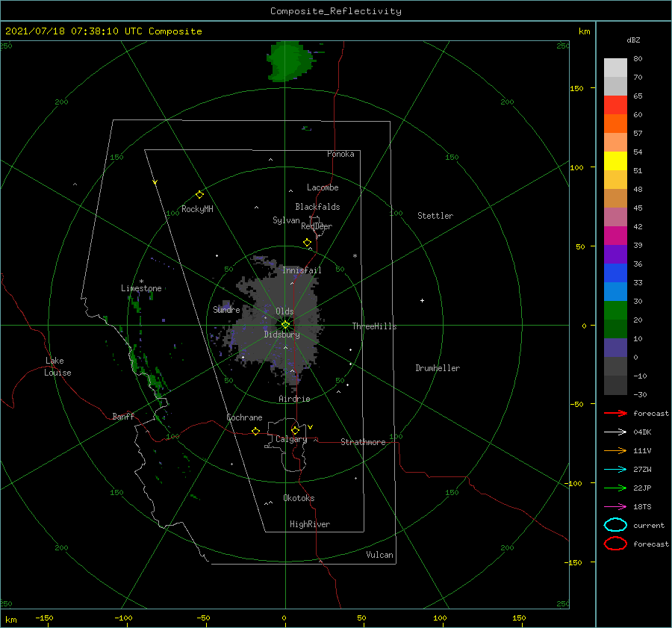The height and width of the screenshot is (628, 672).
Task: Select the bright green 30-20 dBZ swatch
Action: pos(615,311)
